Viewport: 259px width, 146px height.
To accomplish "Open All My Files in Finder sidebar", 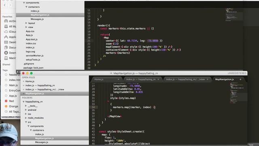I will coord(10,26).
